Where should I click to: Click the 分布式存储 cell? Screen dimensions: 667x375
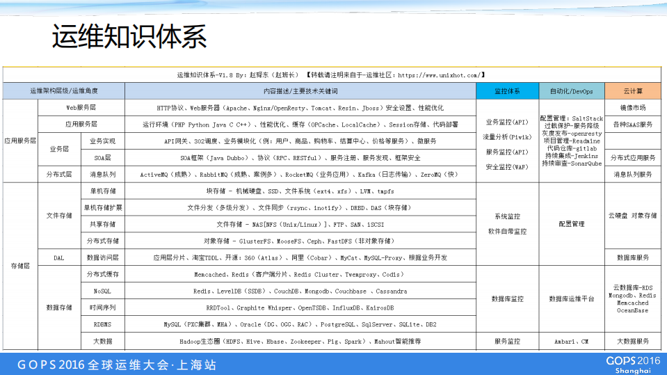click(102, 241)
